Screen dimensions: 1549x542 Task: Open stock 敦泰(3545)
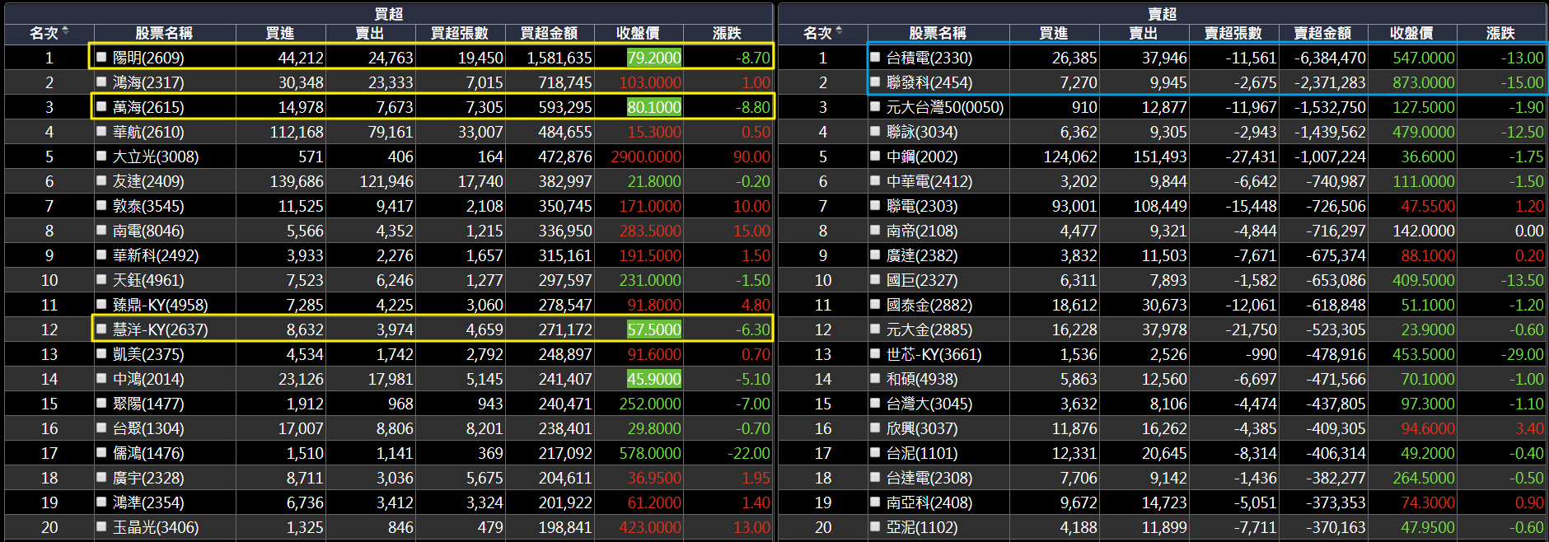tap(148, 206)
